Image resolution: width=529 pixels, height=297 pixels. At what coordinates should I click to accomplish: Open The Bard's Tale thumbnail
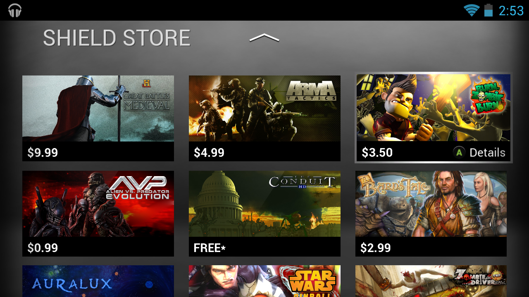pyautogui.click(x=431, y=204)
